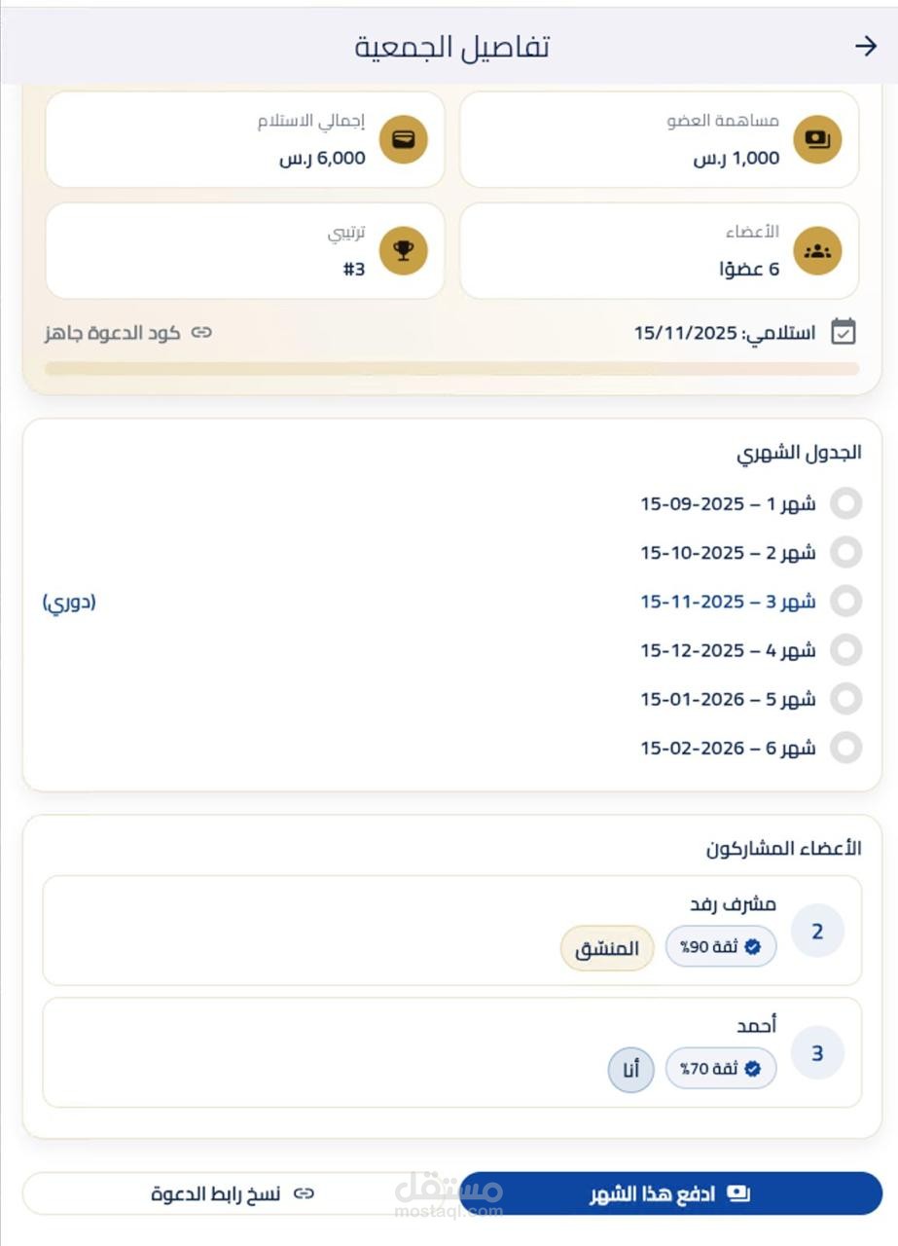Click the back arrow in header
Viewport: 898px width, 1246px height.
pyautogui.click(x=865, y=46)
